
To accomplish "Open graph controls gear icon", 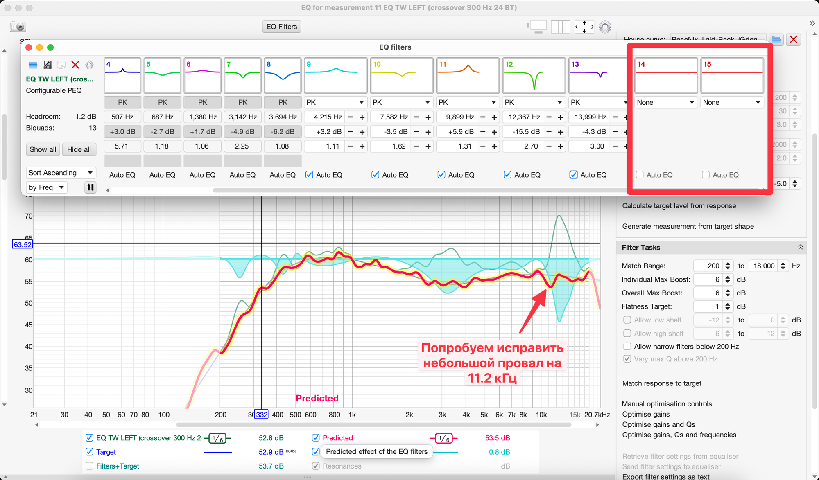I will pos(605,27).
